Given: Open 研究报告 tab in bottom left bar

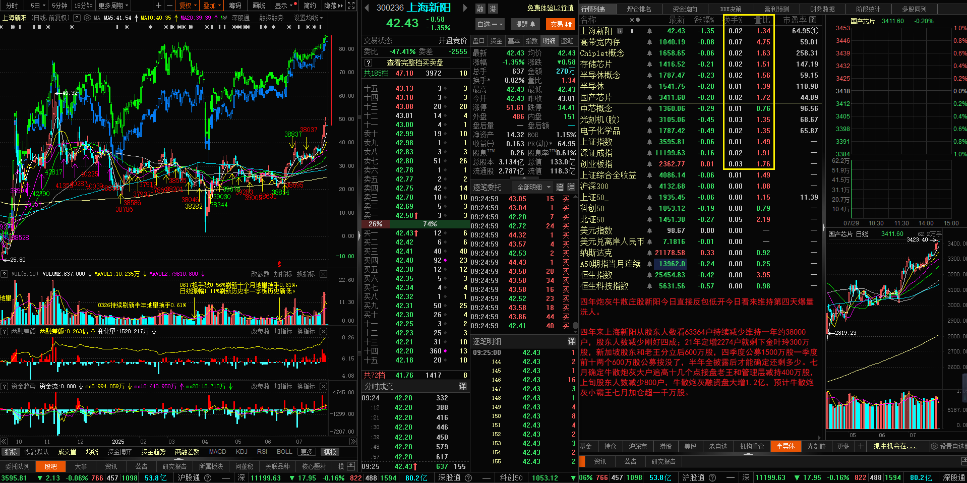Looking at the screenshot, I should point(174,466).
